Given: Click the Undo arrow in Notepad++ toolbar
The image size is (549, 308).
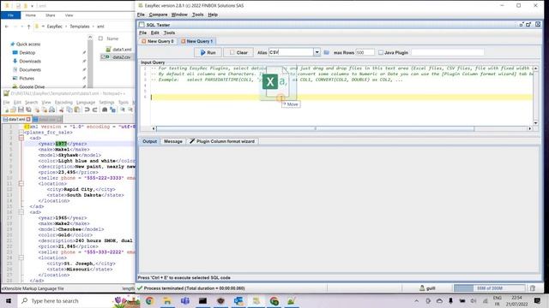Looking at the screenshot, I should [87, 110].
